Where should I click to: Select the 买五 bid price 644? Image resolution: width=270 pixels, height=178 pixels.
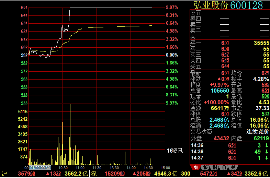click(225, 67)
